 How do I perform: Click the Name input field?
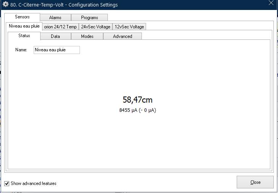point(57,50)
